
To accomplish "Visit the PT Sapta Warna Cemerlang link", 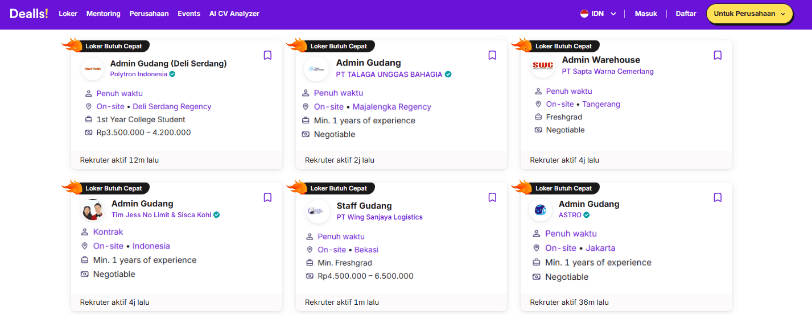I will (x=608, y=71).
